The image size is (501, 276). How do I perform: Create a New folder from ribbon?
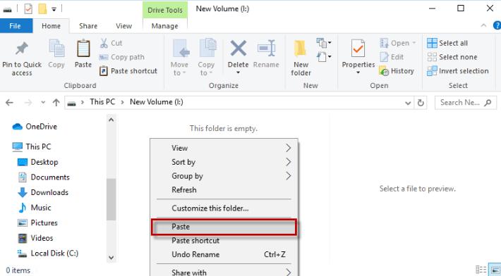pos(301,58)
